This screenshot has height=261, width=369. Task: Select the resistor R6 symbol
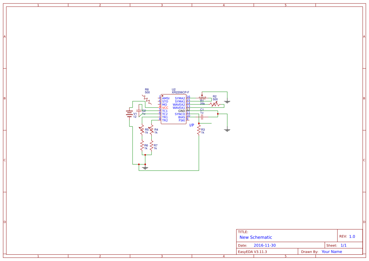(x=142, y=145)
